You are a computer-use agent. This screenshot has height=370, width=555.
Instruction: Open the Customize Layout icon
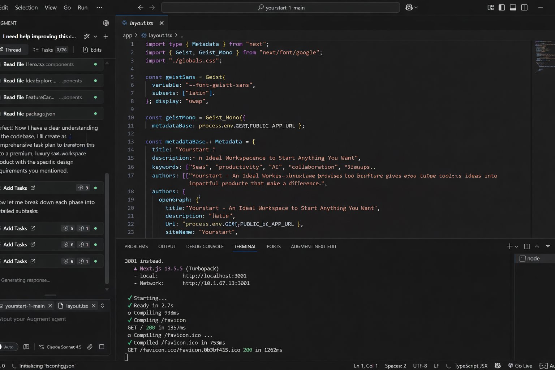click(x=490, y=8)
